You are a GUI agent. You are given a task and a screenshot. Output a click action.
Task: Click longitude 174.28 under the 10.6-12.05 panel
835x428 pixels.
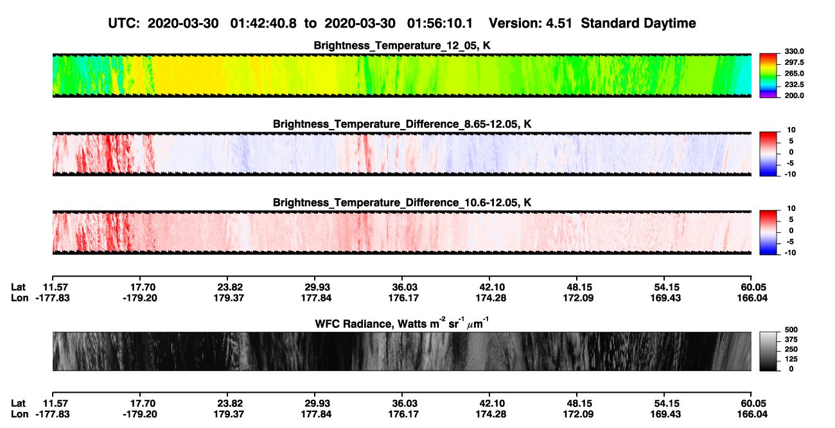click(492, 298)
